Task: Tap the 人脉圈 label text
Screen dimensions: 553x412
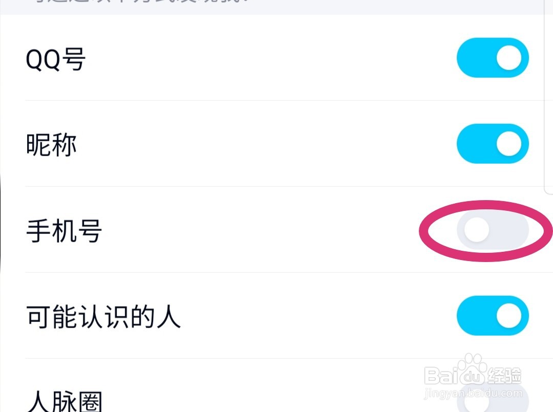Action: (64, 401)
